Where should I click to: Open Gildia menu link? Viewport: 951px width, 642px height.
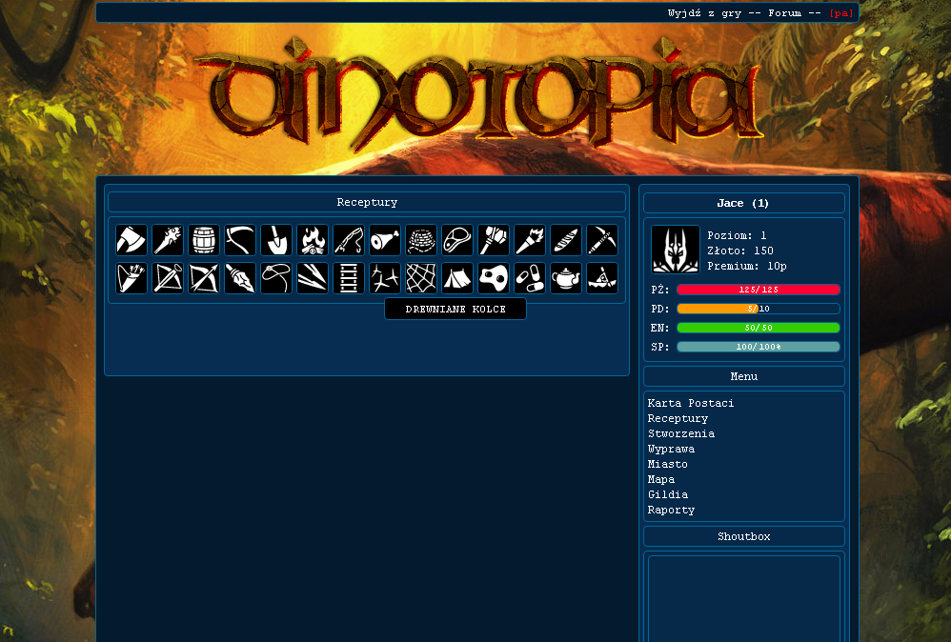[x=667, y=494]
